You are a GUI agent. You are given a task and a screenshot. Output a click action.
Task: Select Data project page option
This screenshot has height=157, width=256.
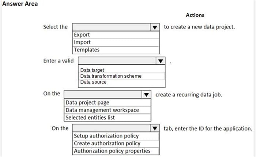[x=87, y=102]
